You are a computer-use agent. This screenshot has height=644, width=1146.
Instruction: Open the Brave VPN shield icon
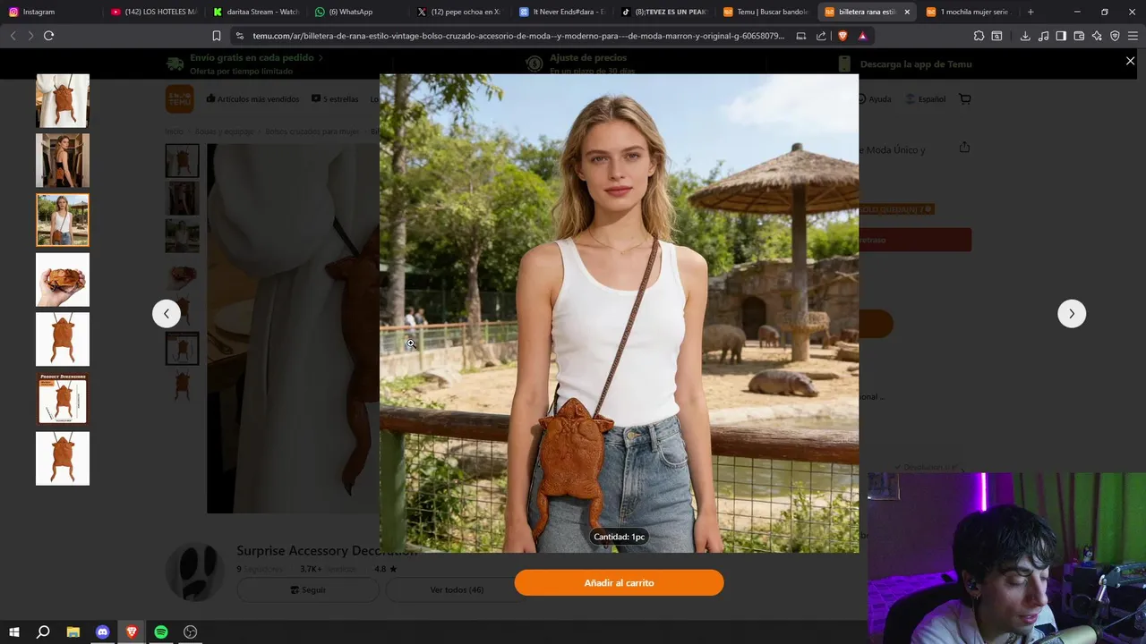(1115, 36)
